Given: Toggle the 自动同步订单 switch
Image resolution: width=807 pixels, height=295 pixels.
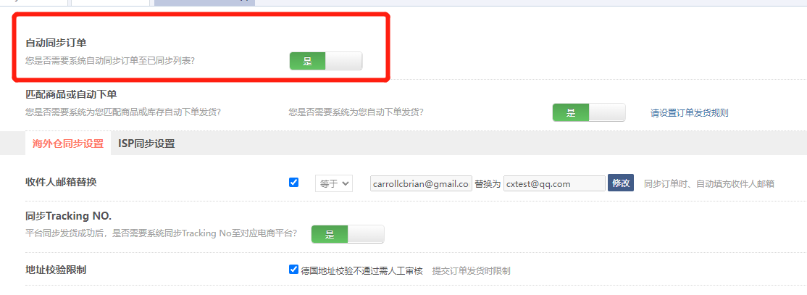Looking at the screenshot, I should point(326,62).
